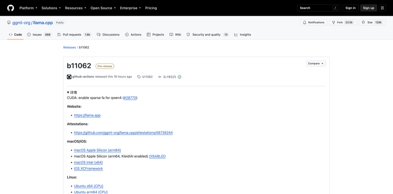
Task: Click the Sign up button
Action: click(368, 8)
